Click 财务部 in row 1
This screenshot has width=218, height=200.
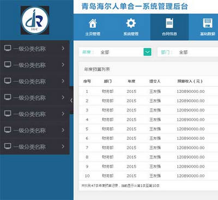[108, 91]
